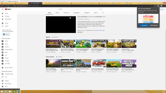Open Edge browser from the taskbar
Image resolution: width=166 pixels, height=93 pixels.
[19, 91]
